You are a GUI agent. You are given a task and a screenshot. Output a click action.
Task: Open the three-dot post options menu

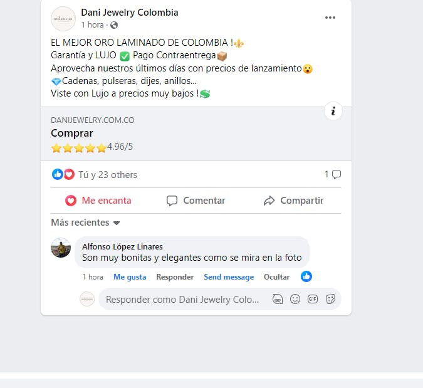pos(330,18)
